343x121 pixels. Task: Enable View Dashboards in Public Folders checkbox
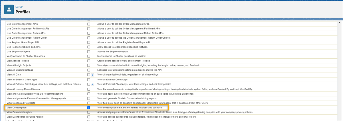pos(88,117)
